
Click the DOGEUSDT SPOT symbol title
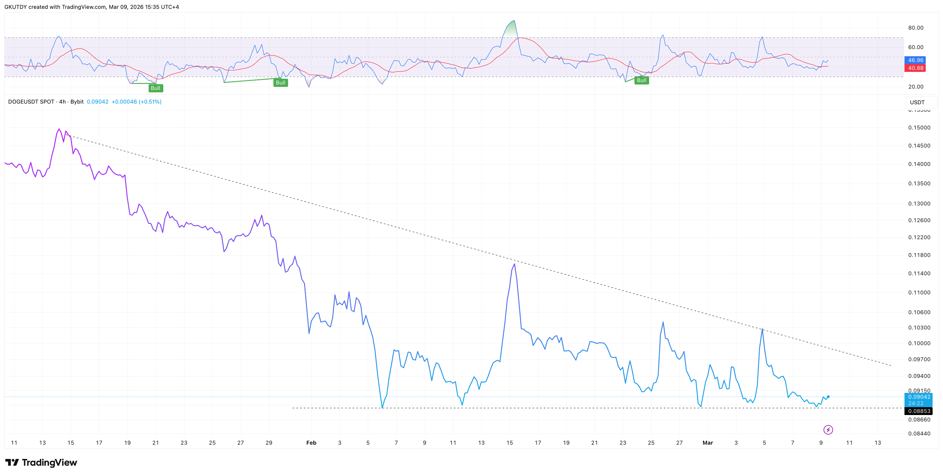click(x=31, y=102)
